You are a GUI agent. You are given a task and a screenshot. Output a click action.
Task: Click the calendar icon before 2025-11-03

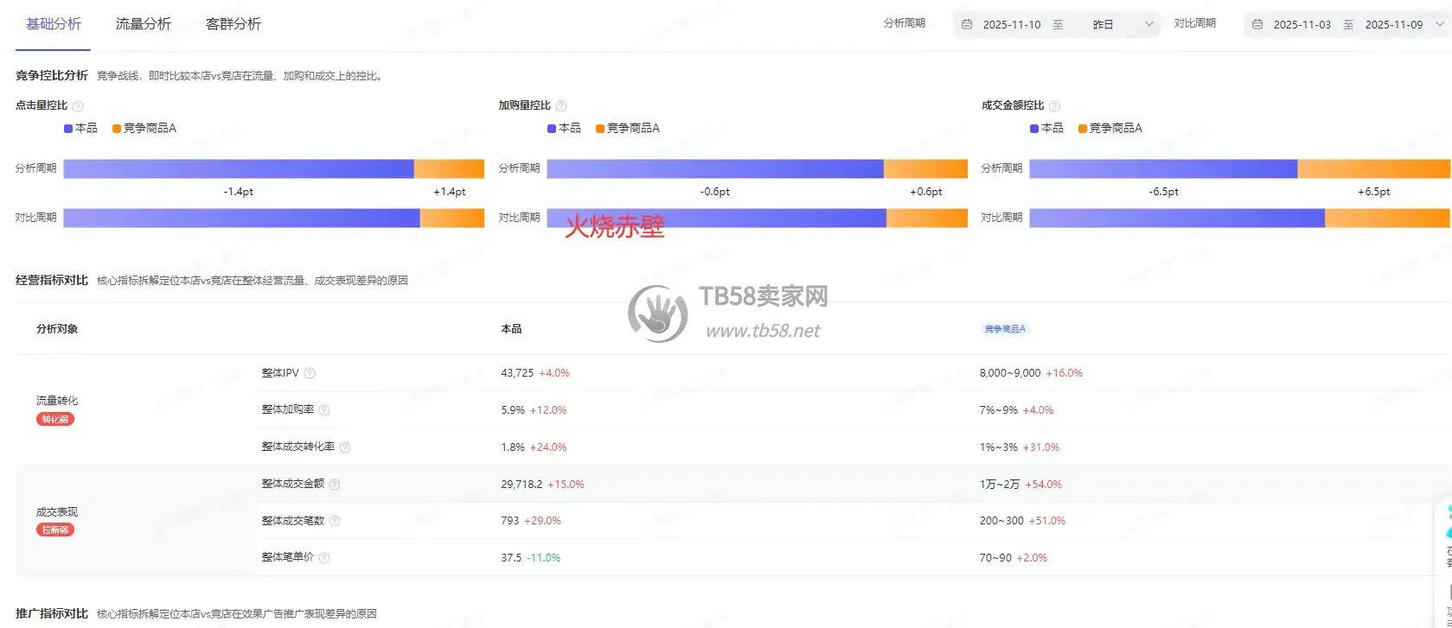click(1257, 25)
